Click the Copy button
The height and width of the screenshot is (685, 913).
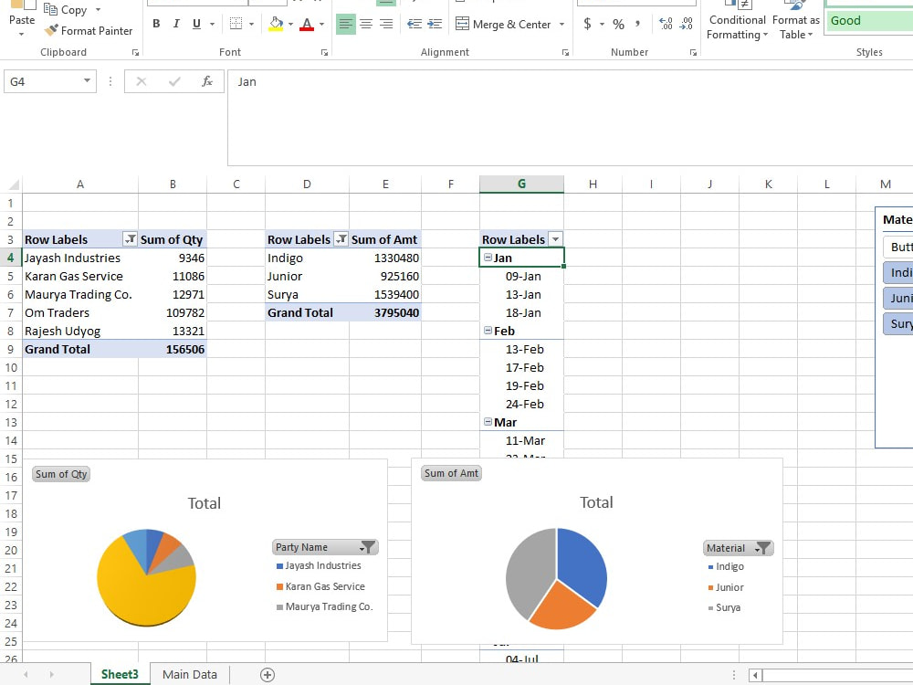coord(67,10)
